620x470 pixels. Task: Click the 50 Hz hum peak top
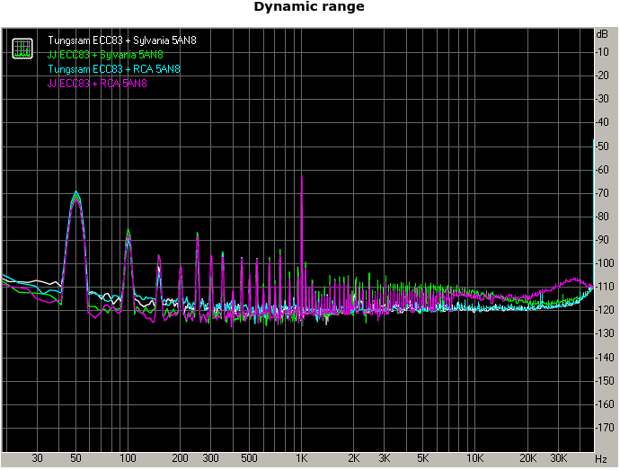coord(75,193)
